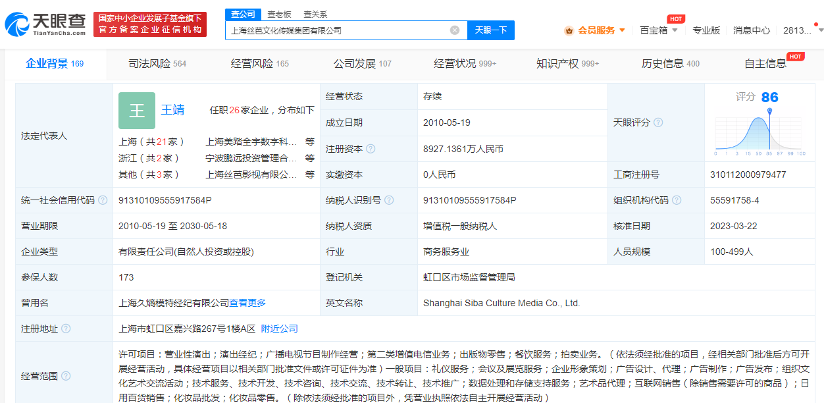Viewport: 824px width, 403px height.
Task: Open 附近公司 nearby companies link
Action: point(280,329)
